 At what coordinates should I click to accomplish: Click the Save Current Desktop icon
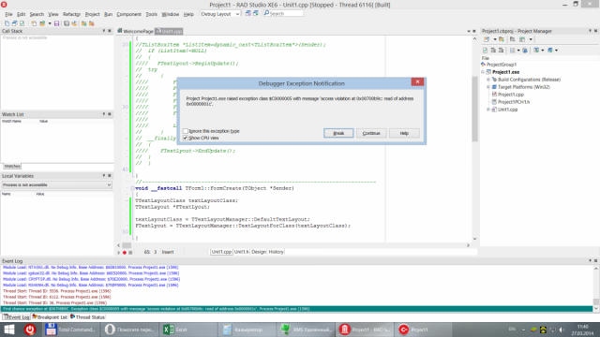(247, 13)
